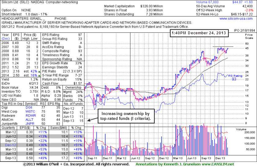Click the DGII ticker symbol
Screen dimensions: 257x167
(x=29, y=107)
